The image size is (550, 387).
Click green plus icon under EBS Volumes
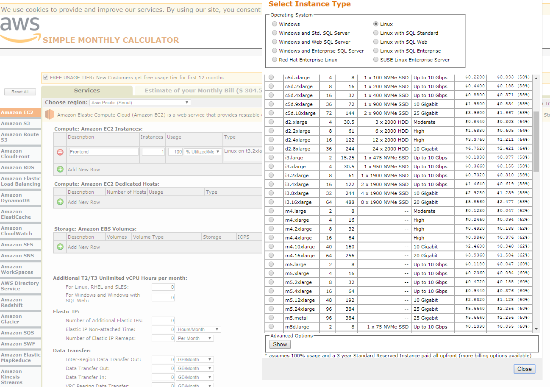[60, 247]
